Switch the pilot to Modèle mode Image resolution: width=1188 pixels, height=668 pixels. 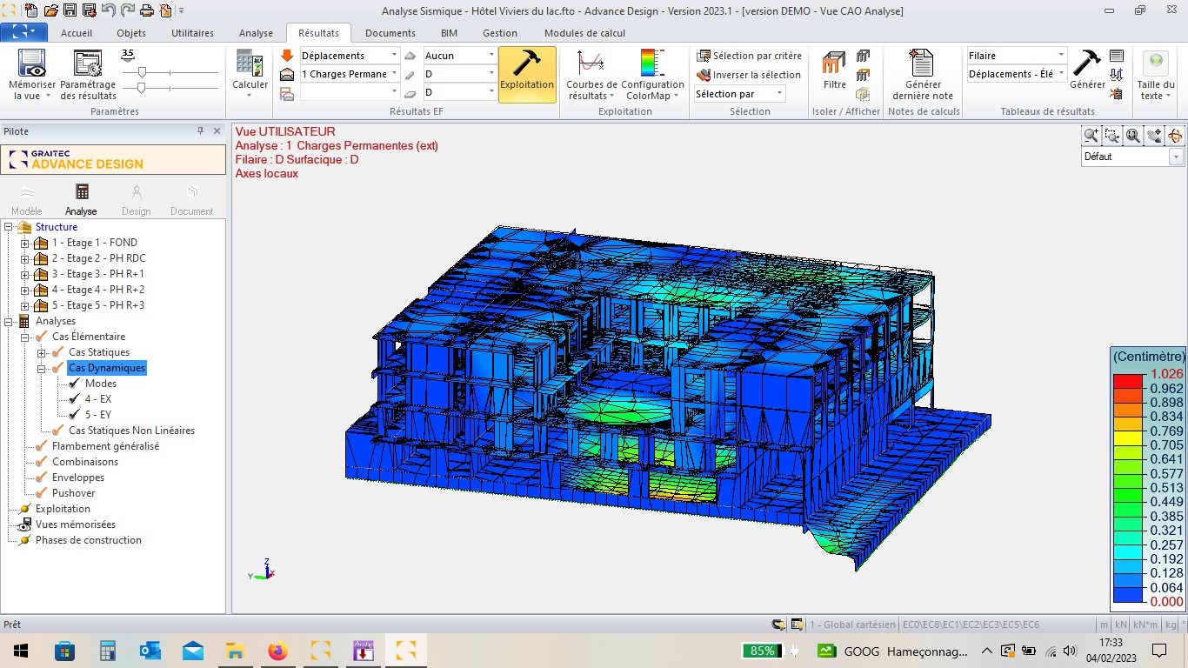[x=27, y=199]
